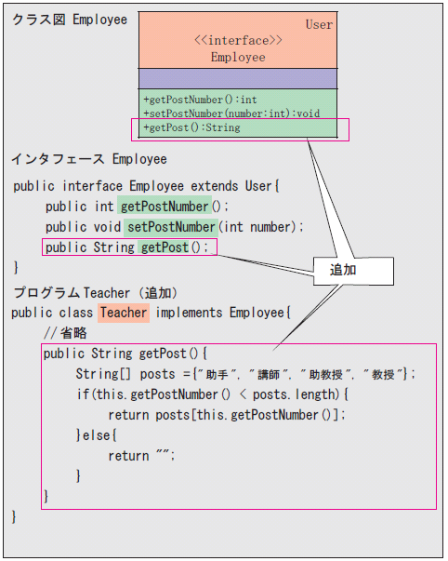This screenshot has width=448, height=561.
Task: Click the クラス図 Employee heading
Action: point(70,20)
